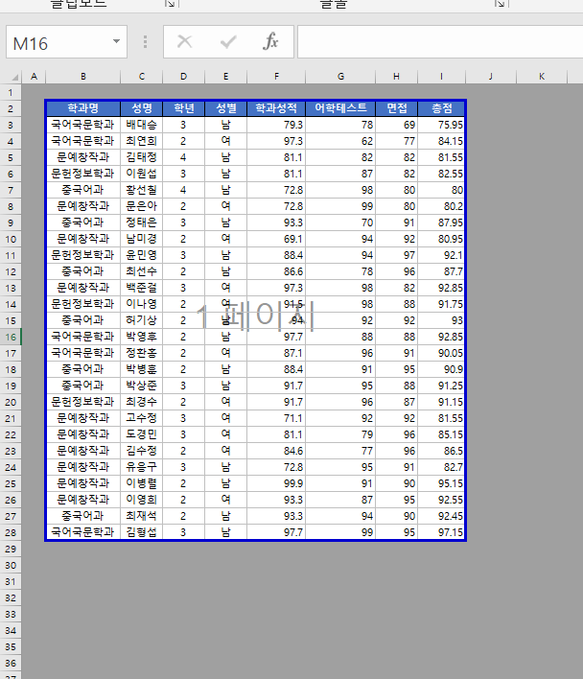The height and width of the screenshot is (679, 583).
Task: Select column K header
Action: (x=540, y=77)
